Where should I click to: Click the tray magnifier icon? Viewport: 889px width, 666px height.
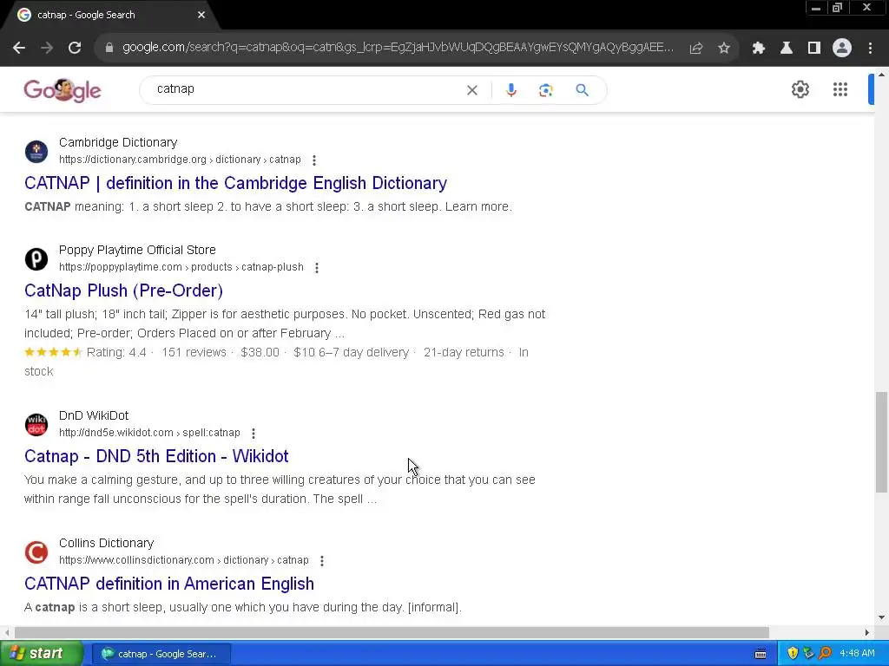point(825,654)
